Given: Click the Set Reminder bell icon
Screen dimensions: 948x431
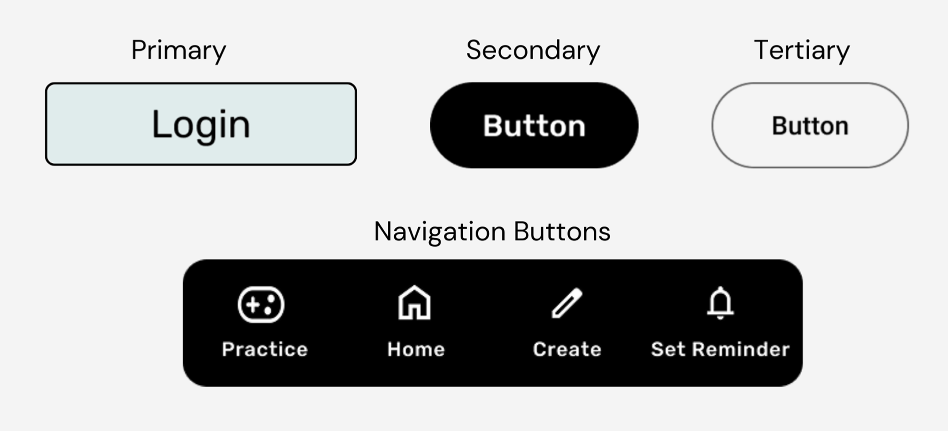Looking at the screenshot, I should click(720, 303).
